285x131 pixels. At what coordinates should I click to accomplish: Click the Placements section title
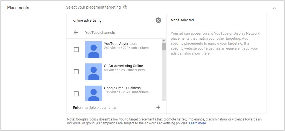coord(18,8)
